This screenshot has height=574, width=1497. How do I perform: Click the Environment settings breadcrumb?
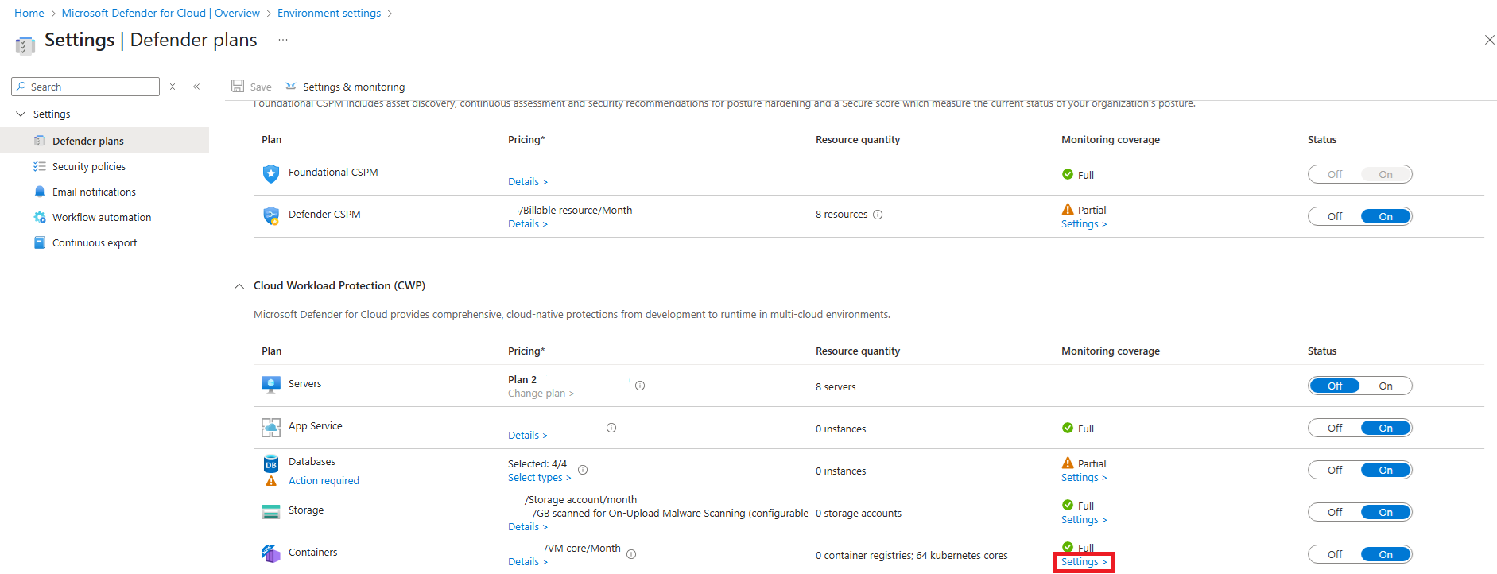328,14
